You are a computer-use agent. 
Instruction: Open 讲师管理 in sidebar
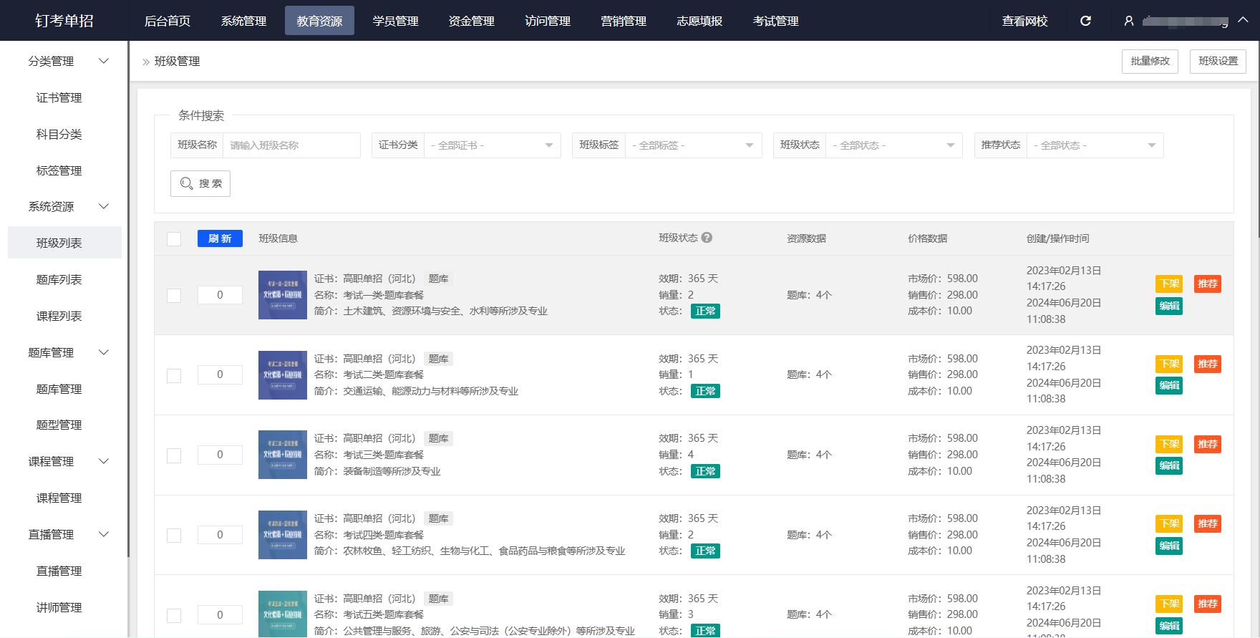59,608
